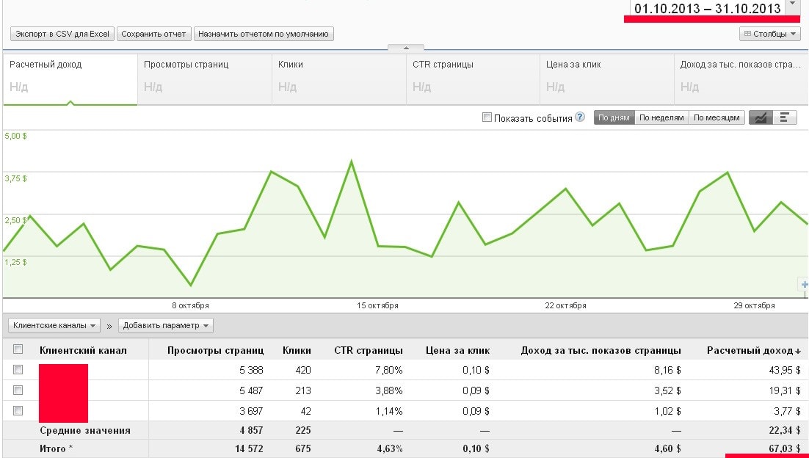This screenshot has height=458, width=809.
Task: Collapse the panel using the top triangle handle
Action: [404, 48]
